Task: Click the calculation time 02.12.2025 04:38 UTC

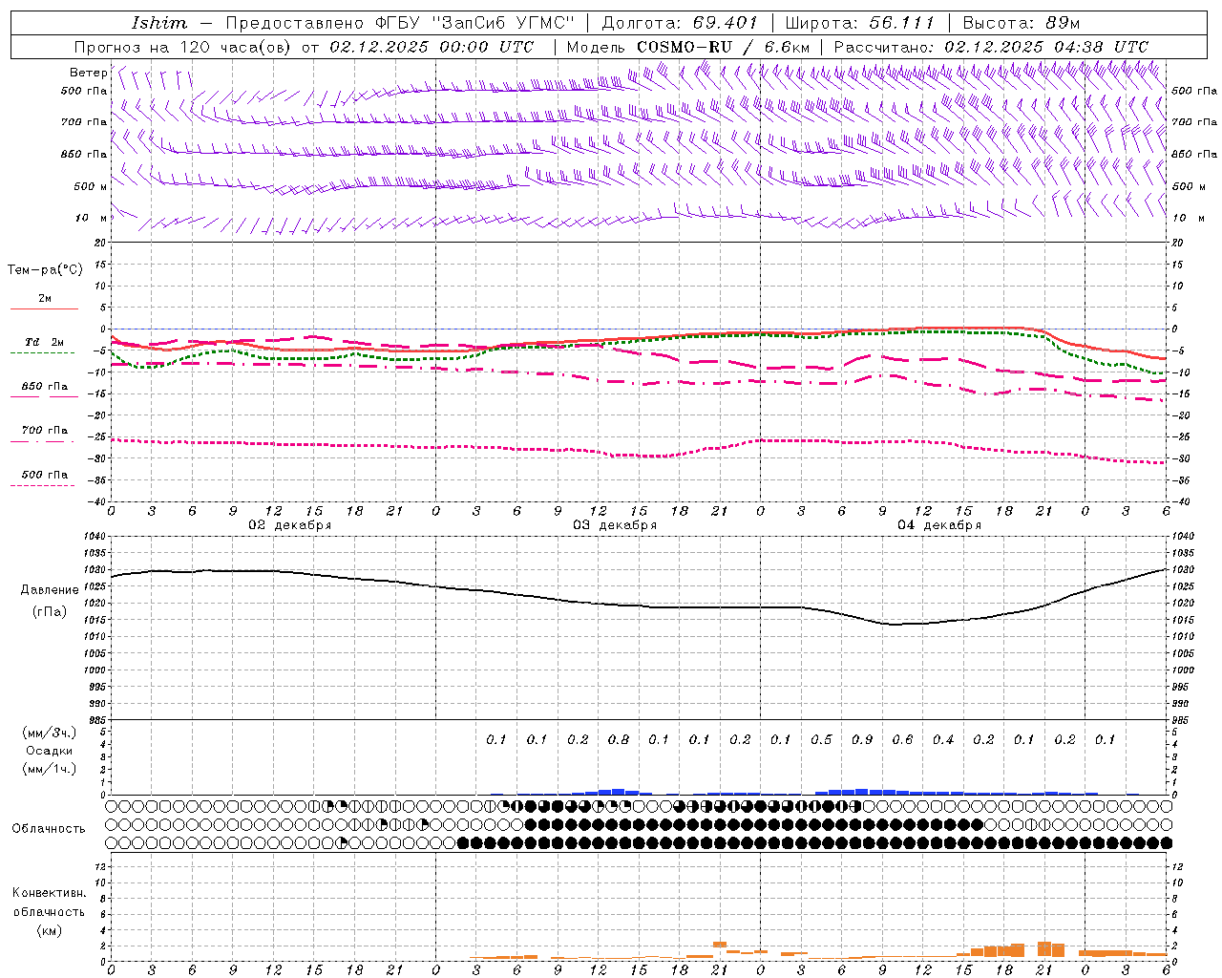Action: click(1046, 47)
